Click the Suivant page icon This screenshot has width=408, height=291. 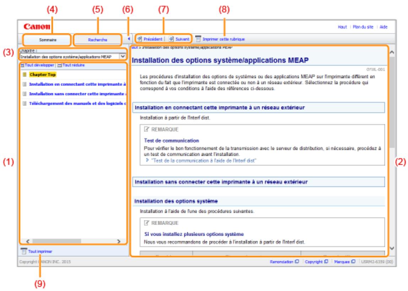171,39
